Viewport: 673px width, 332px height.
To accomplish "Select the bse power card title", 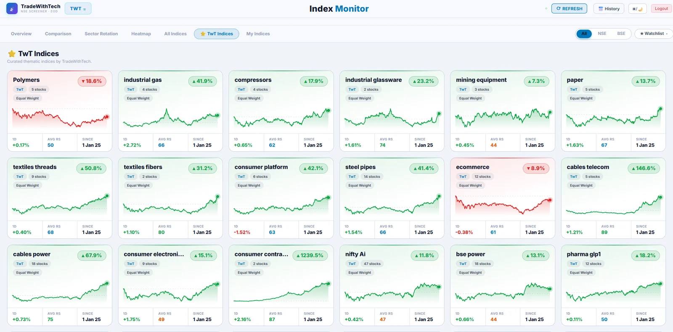I will click(470, 254).
